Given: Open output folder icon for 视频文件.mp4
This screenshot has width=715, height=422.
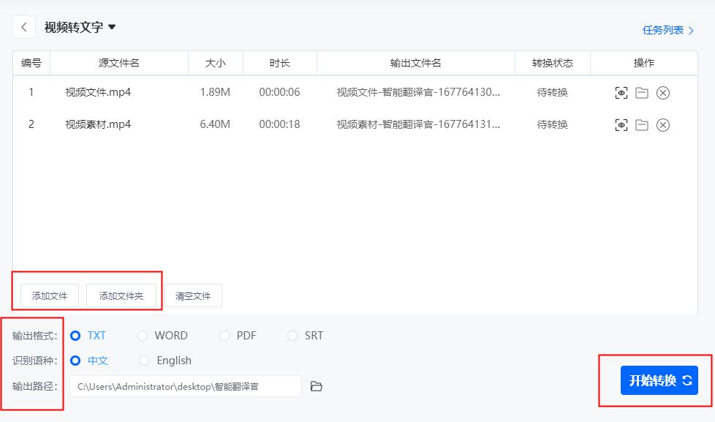Looking at the screenshot, I should [x=642, y=92].
